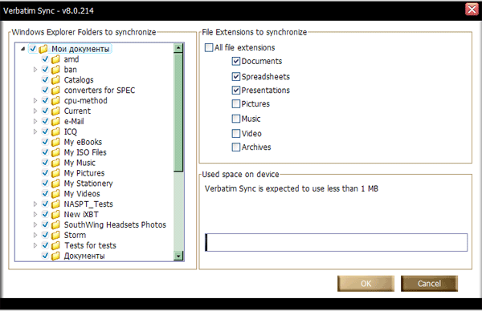The image size is (482, 311).
Task: Click the New iXBT folder icon
Action: pos(55,215)
